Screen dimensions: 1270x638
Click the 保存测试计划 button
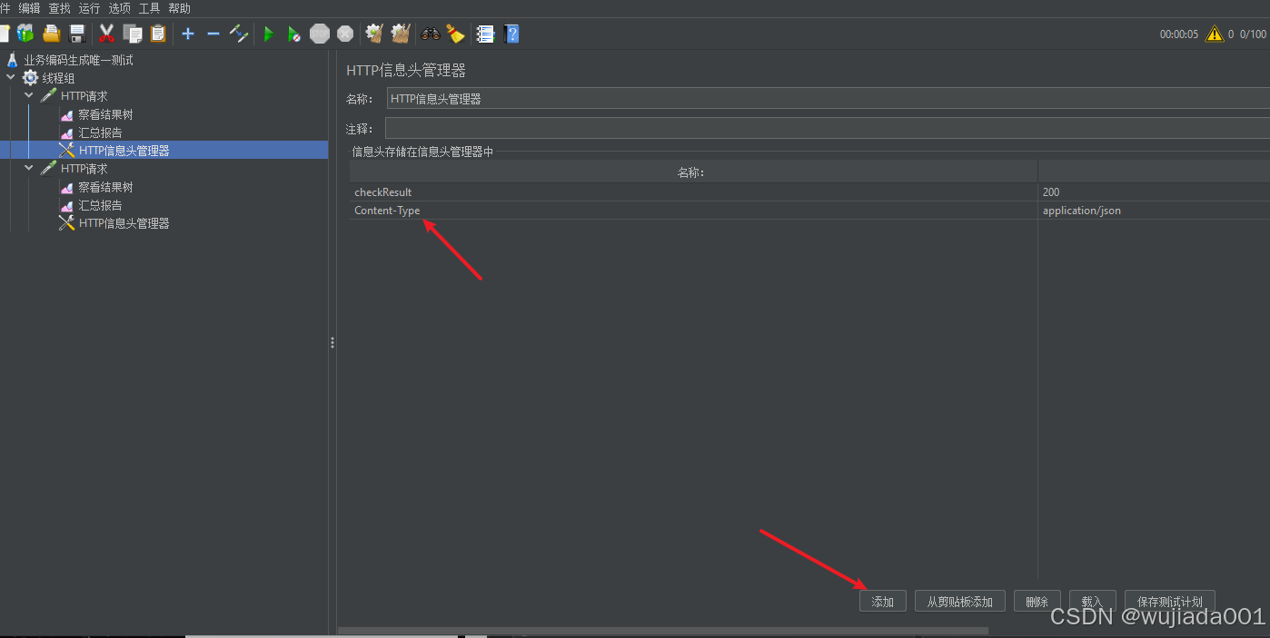coord(1170,602)
